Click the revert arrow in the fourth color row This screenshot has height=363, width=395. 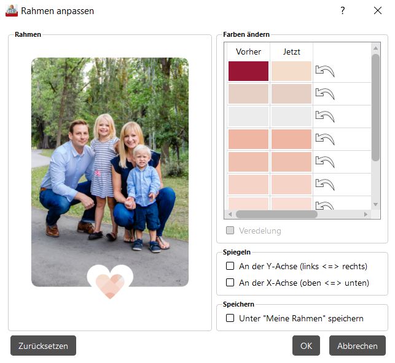click(x=325, y=139)
